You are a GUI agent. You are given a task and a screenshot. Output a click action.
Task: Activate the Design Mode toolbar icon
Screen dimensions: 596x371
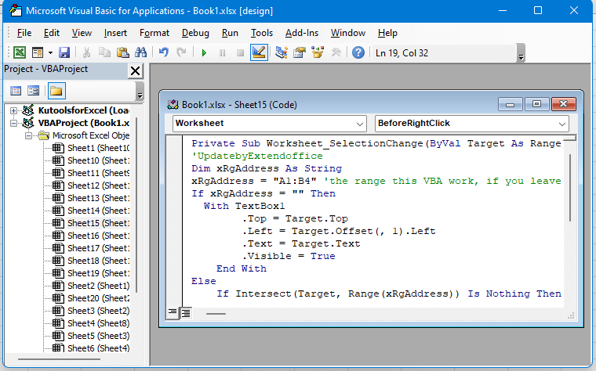(260, 52)
